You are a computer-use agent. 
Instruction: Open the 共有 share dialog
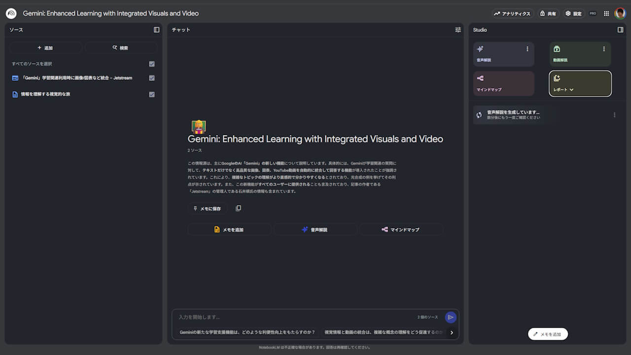pyautogui.click(x=548, y=14)
